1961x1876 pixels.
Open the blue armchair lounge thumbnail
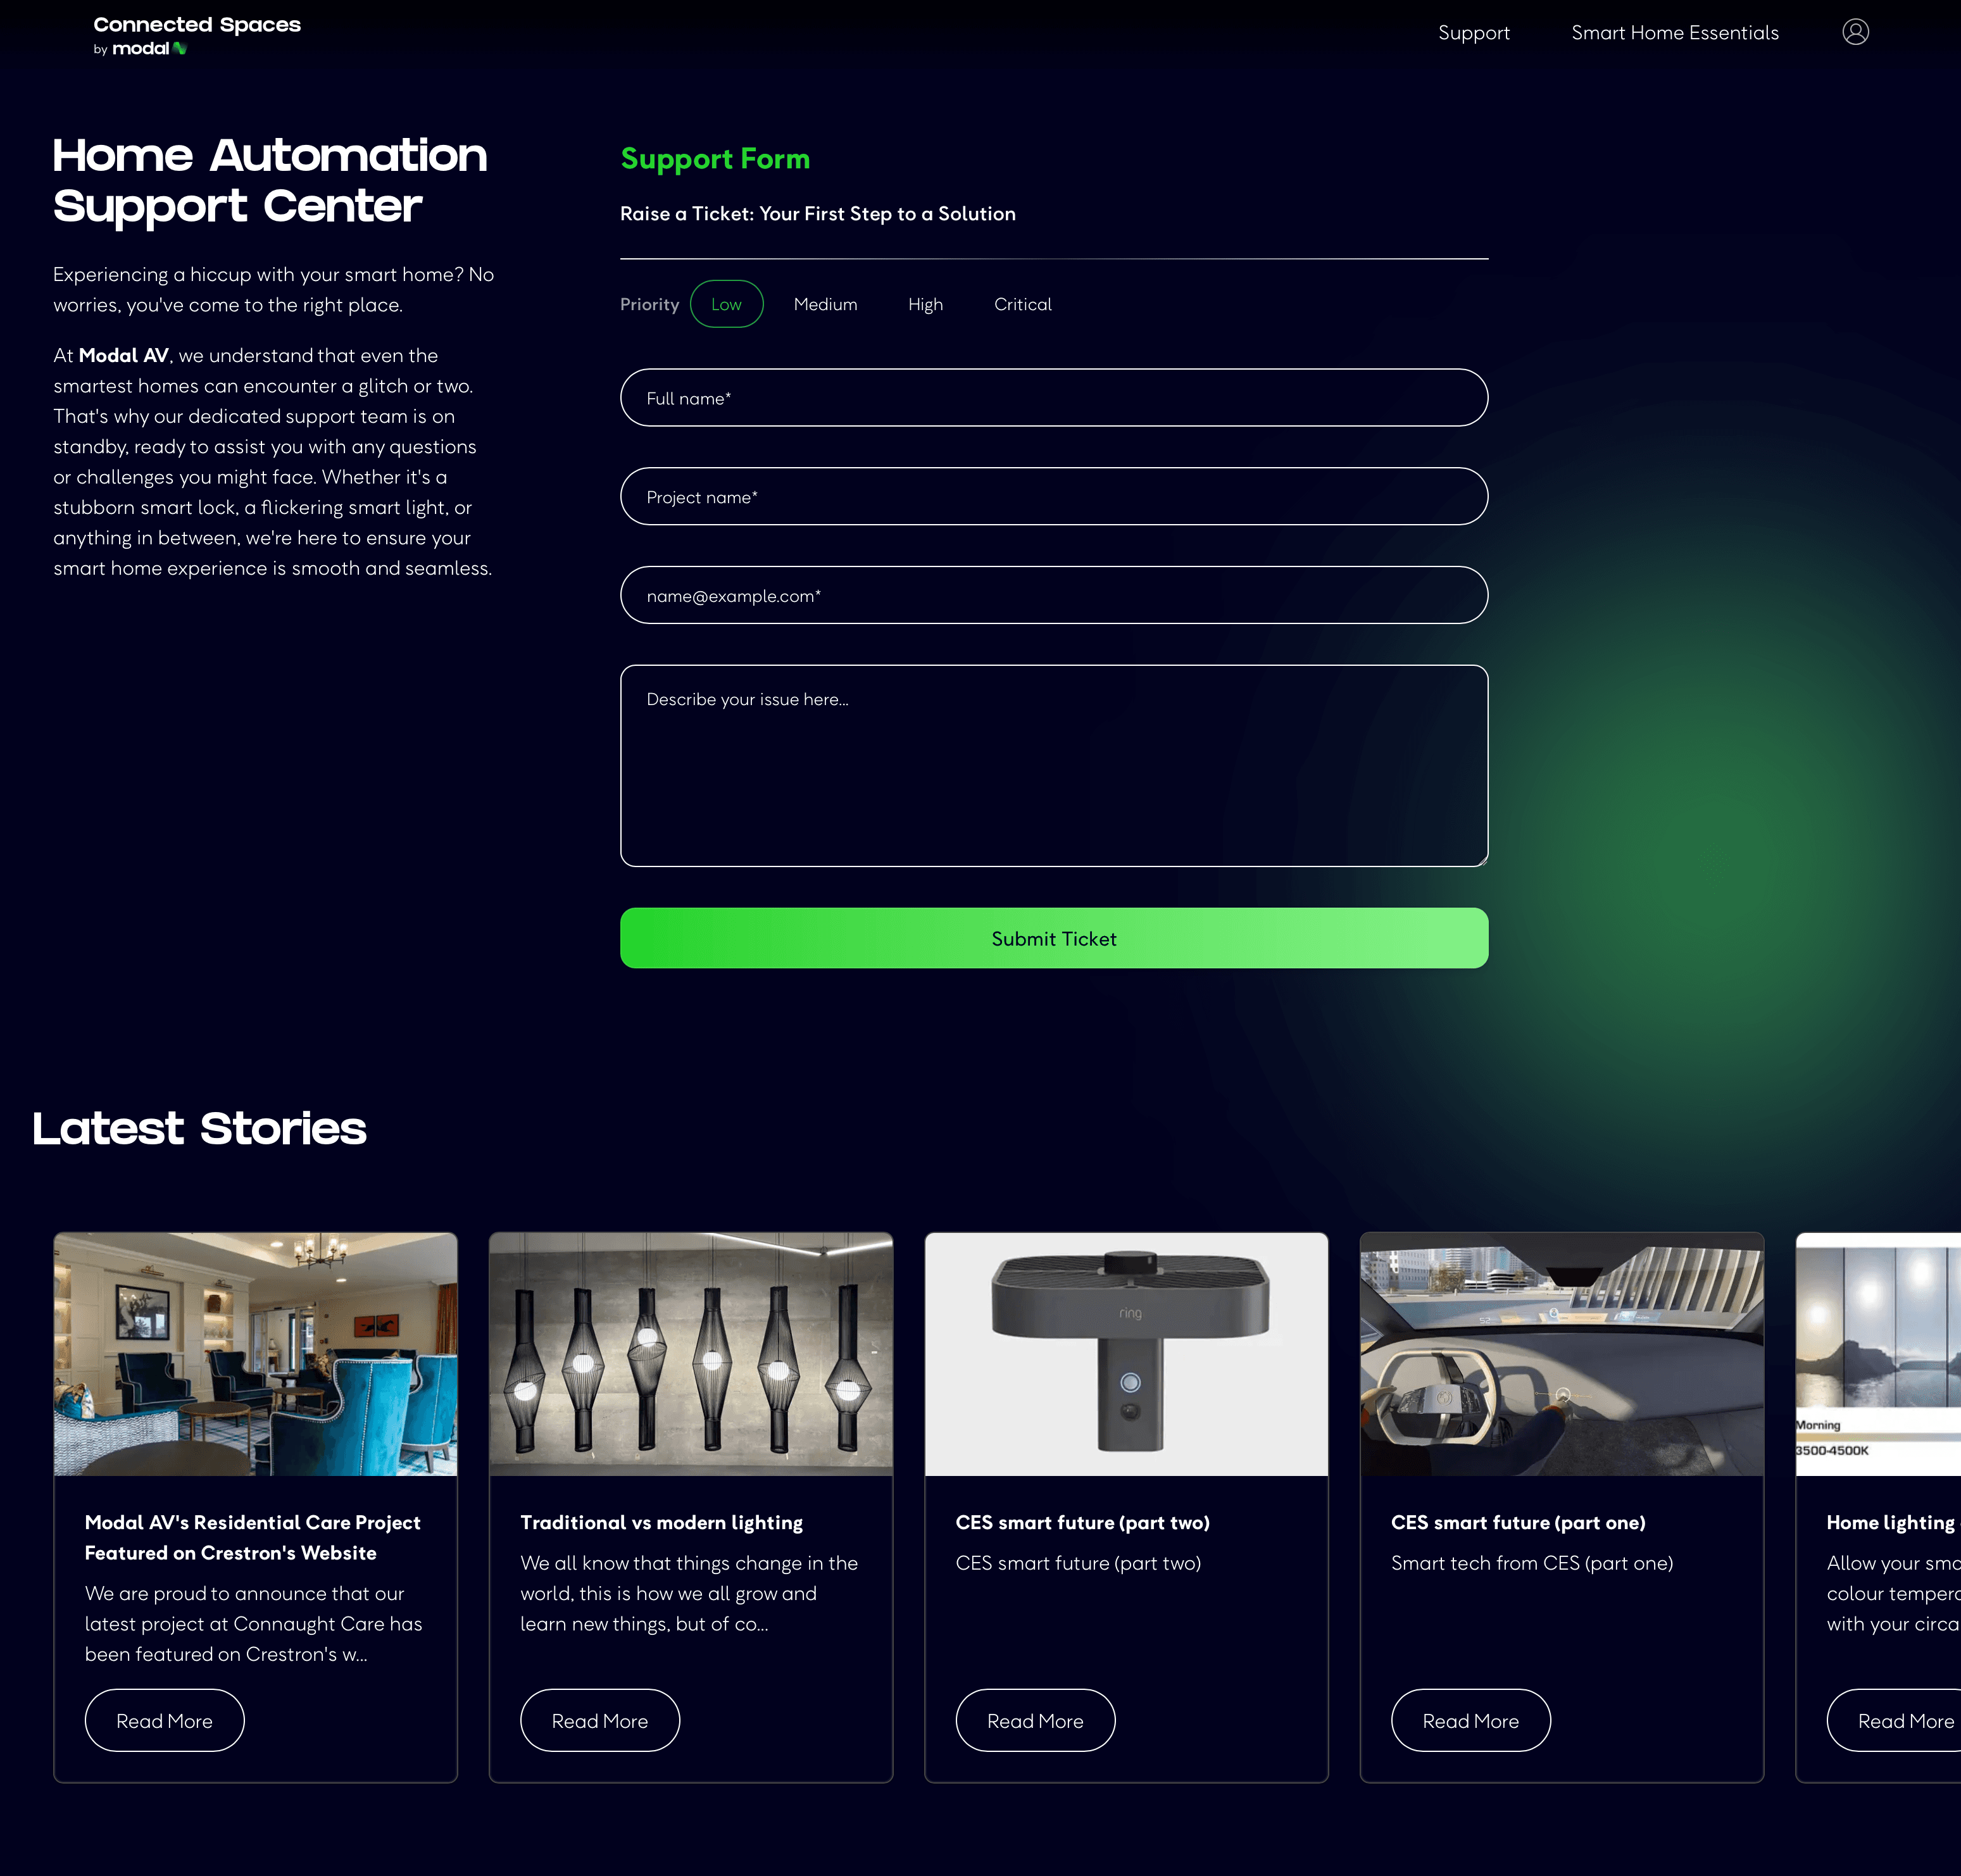click(255, 1355)
